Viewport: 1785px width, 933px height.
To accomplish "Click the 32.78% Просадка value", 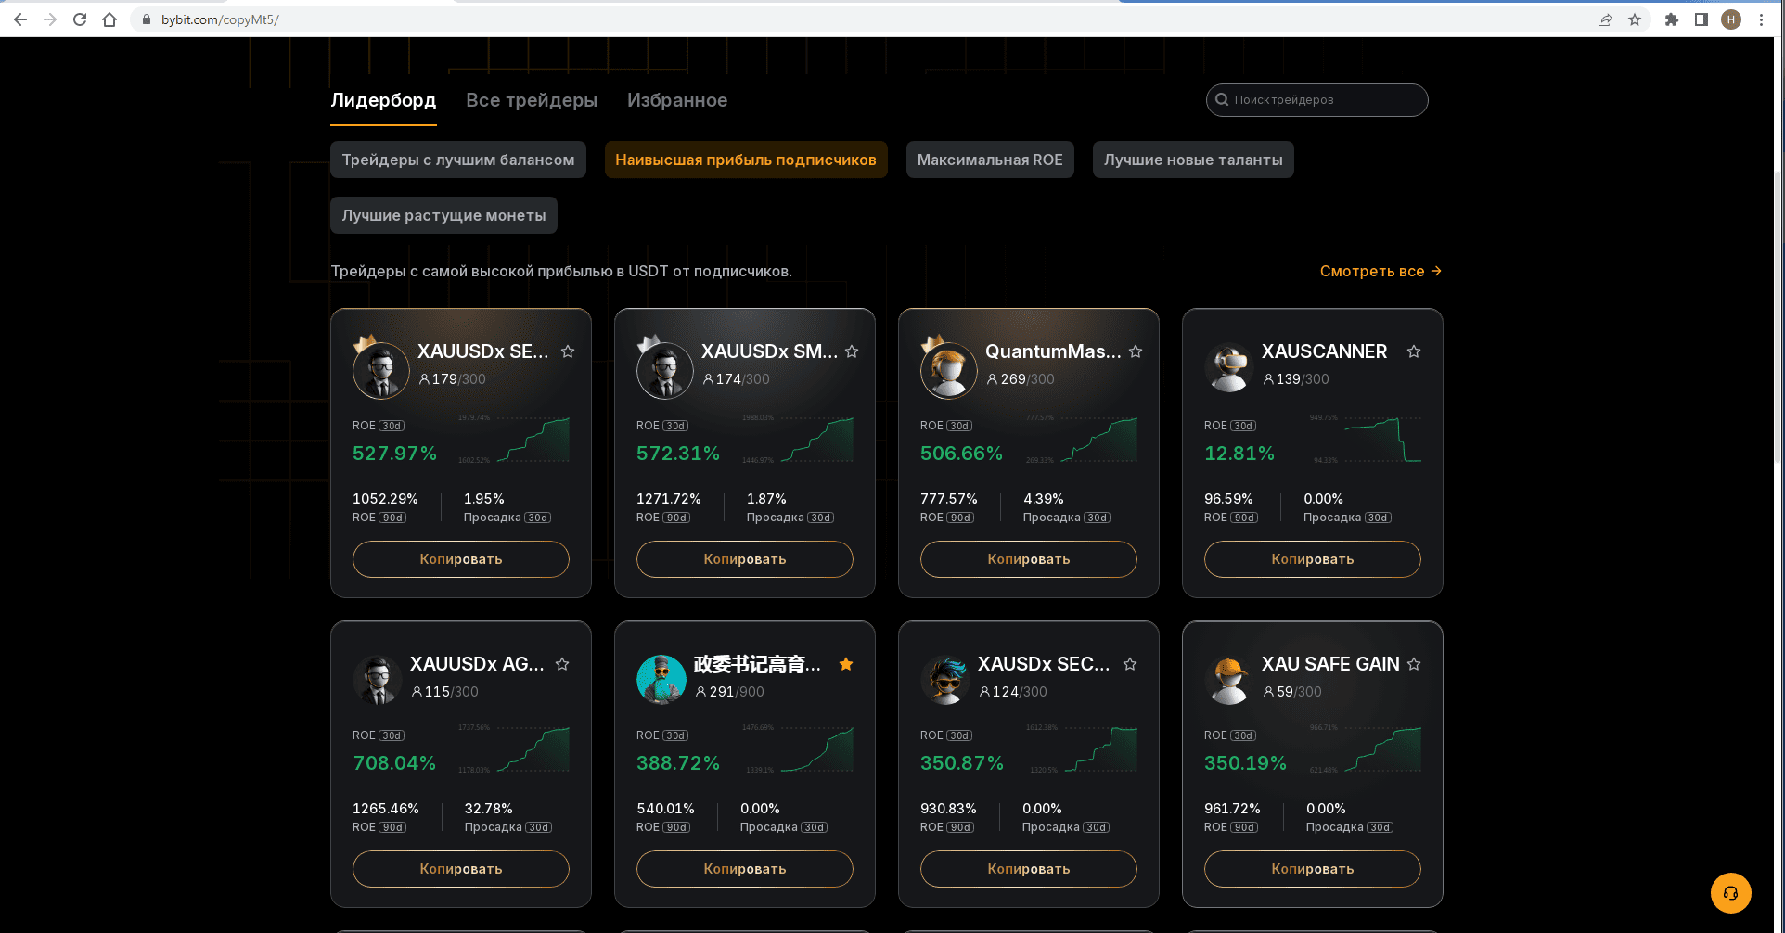I will [x=489, y=809].
